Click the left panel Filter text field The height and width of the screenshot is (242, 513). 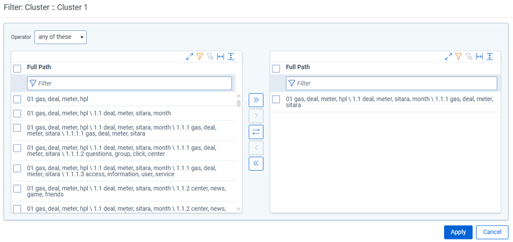click(x=129, y=83)
